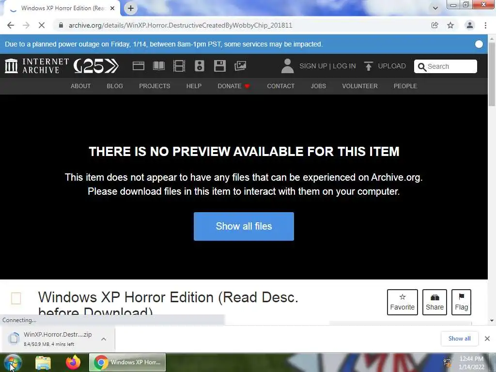Click the page vertical scrollbar thumb
The image size is (496, 372).
pyautogui.click(x=492, y=74)
